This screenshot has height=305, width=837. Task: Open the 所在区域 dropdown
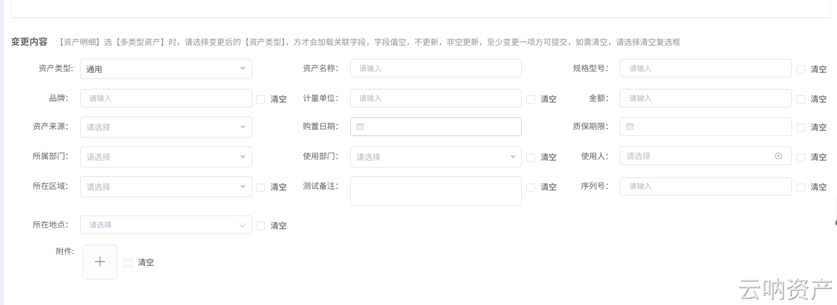click(166, 187)
